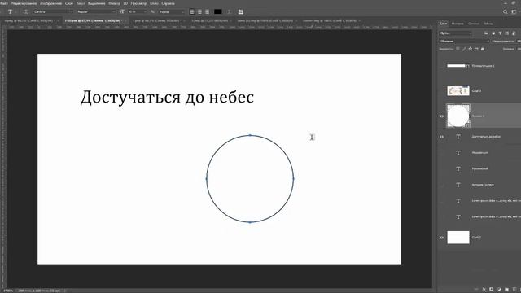Open the workspace switcher icon
Viewport: 521px width, 293px height.
click(x=514, y=11)
